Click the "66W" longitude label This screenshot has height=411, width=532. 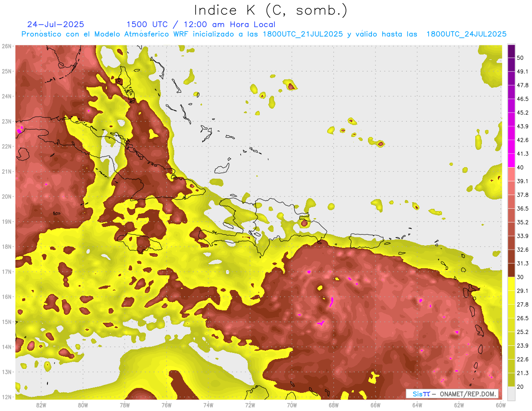point(376,404)
